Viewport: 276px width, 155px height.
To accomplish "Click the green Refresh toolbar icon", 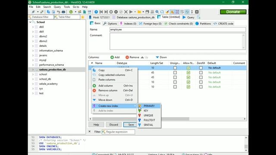I will click(x=71, y=12).
